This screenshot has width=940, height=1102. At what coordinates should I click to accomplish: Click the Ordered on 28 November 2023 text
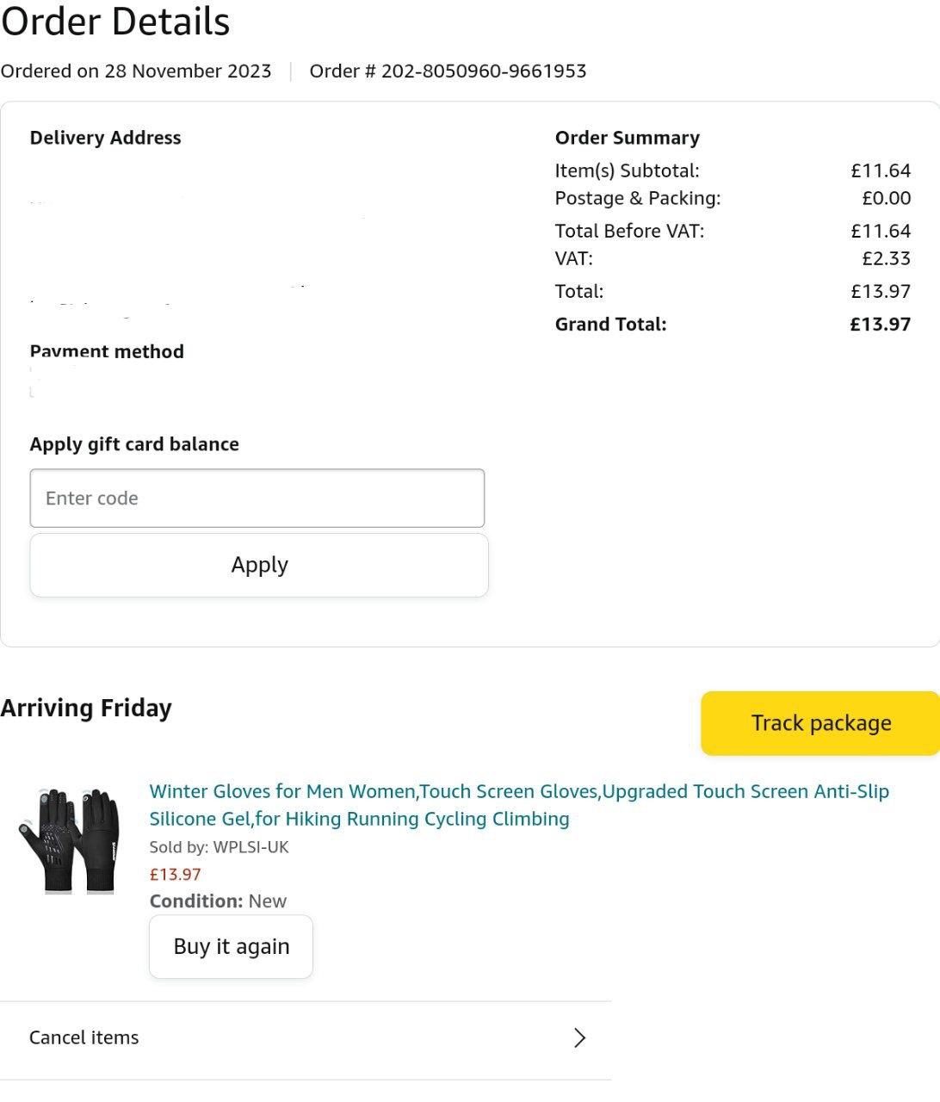click(136, 71)
